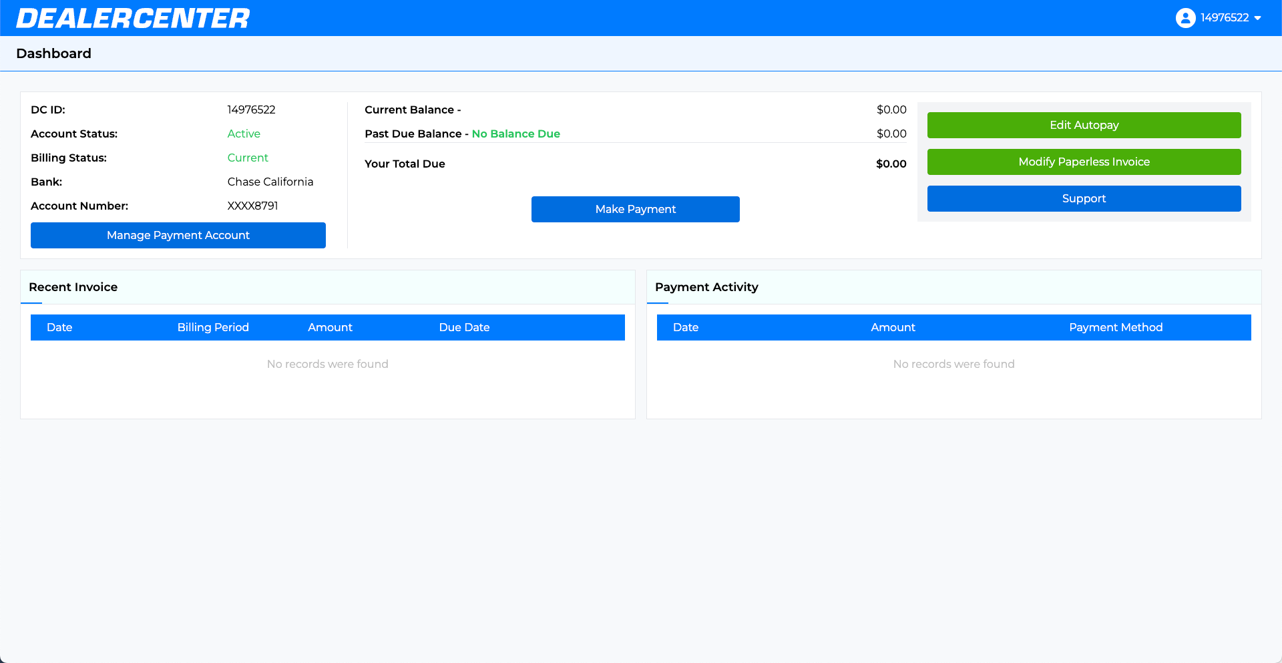The image size is (1282, 663).
Task: Sort Recent Invoice by Date column
Action: point(59,327)
